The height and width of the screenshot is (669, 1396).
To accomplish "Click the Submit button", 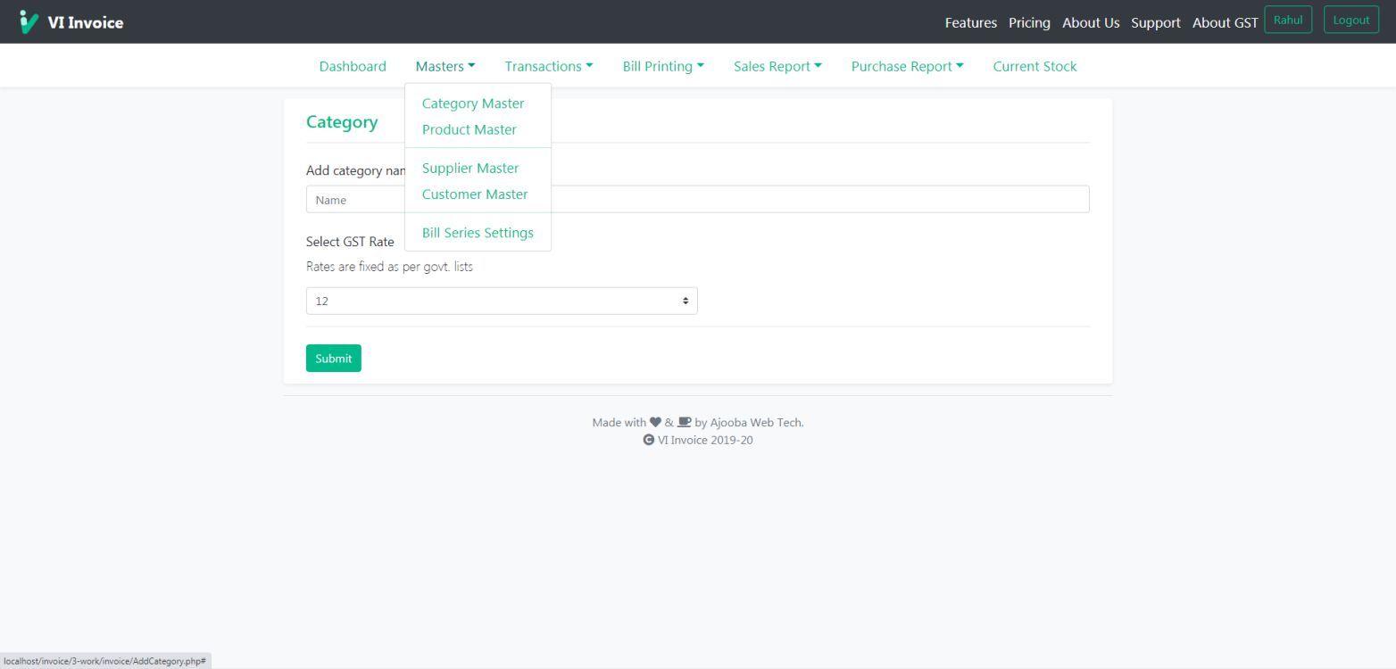I will point(333,358).
